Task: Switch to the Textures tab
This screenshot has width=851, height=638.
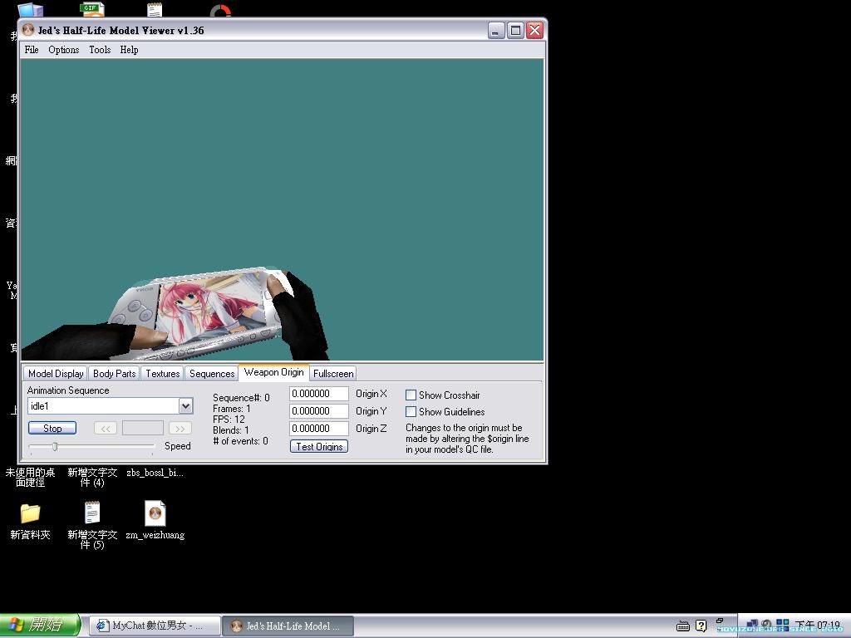Action: point(163,374)
